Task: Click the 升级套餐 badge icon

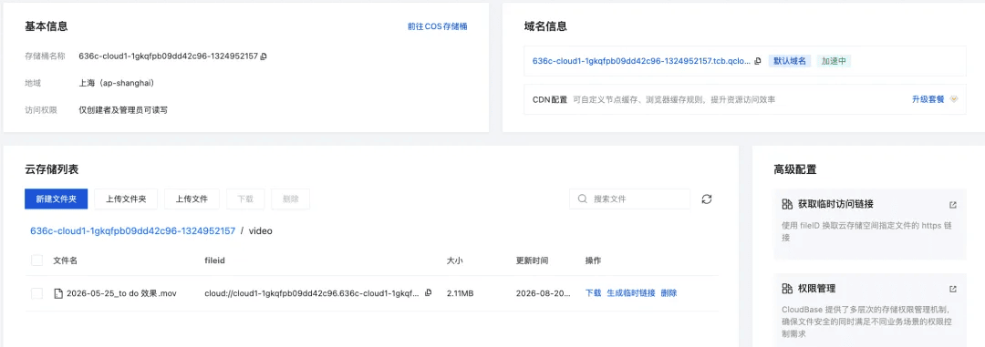Action: (954, 99)
